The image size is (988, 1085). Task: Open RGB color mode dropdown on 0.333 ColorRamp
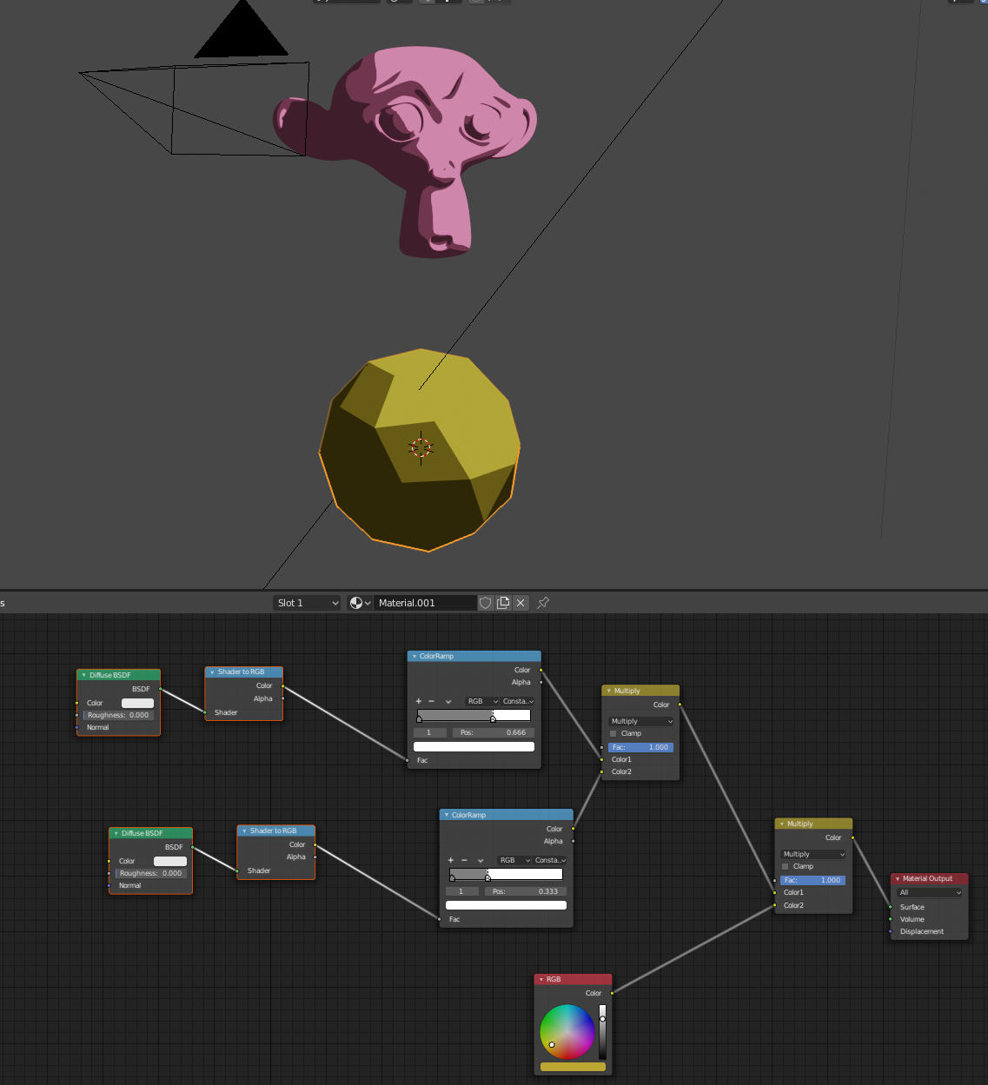point(514,860)
